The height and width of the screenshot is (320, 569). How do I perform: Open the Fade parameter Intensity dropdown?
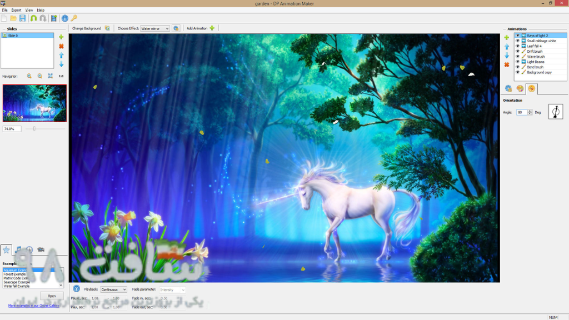[x=172, y=290]
